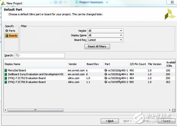The width and height of the screenshot is (177, 126).
Task: Click the ZedBoard Zynq board icon
Action: 6,74
